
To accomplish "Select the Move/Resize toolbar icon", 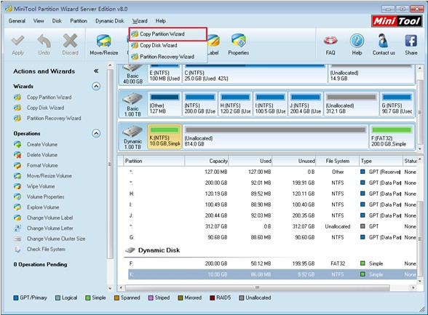I will click(x=103, y=41).
